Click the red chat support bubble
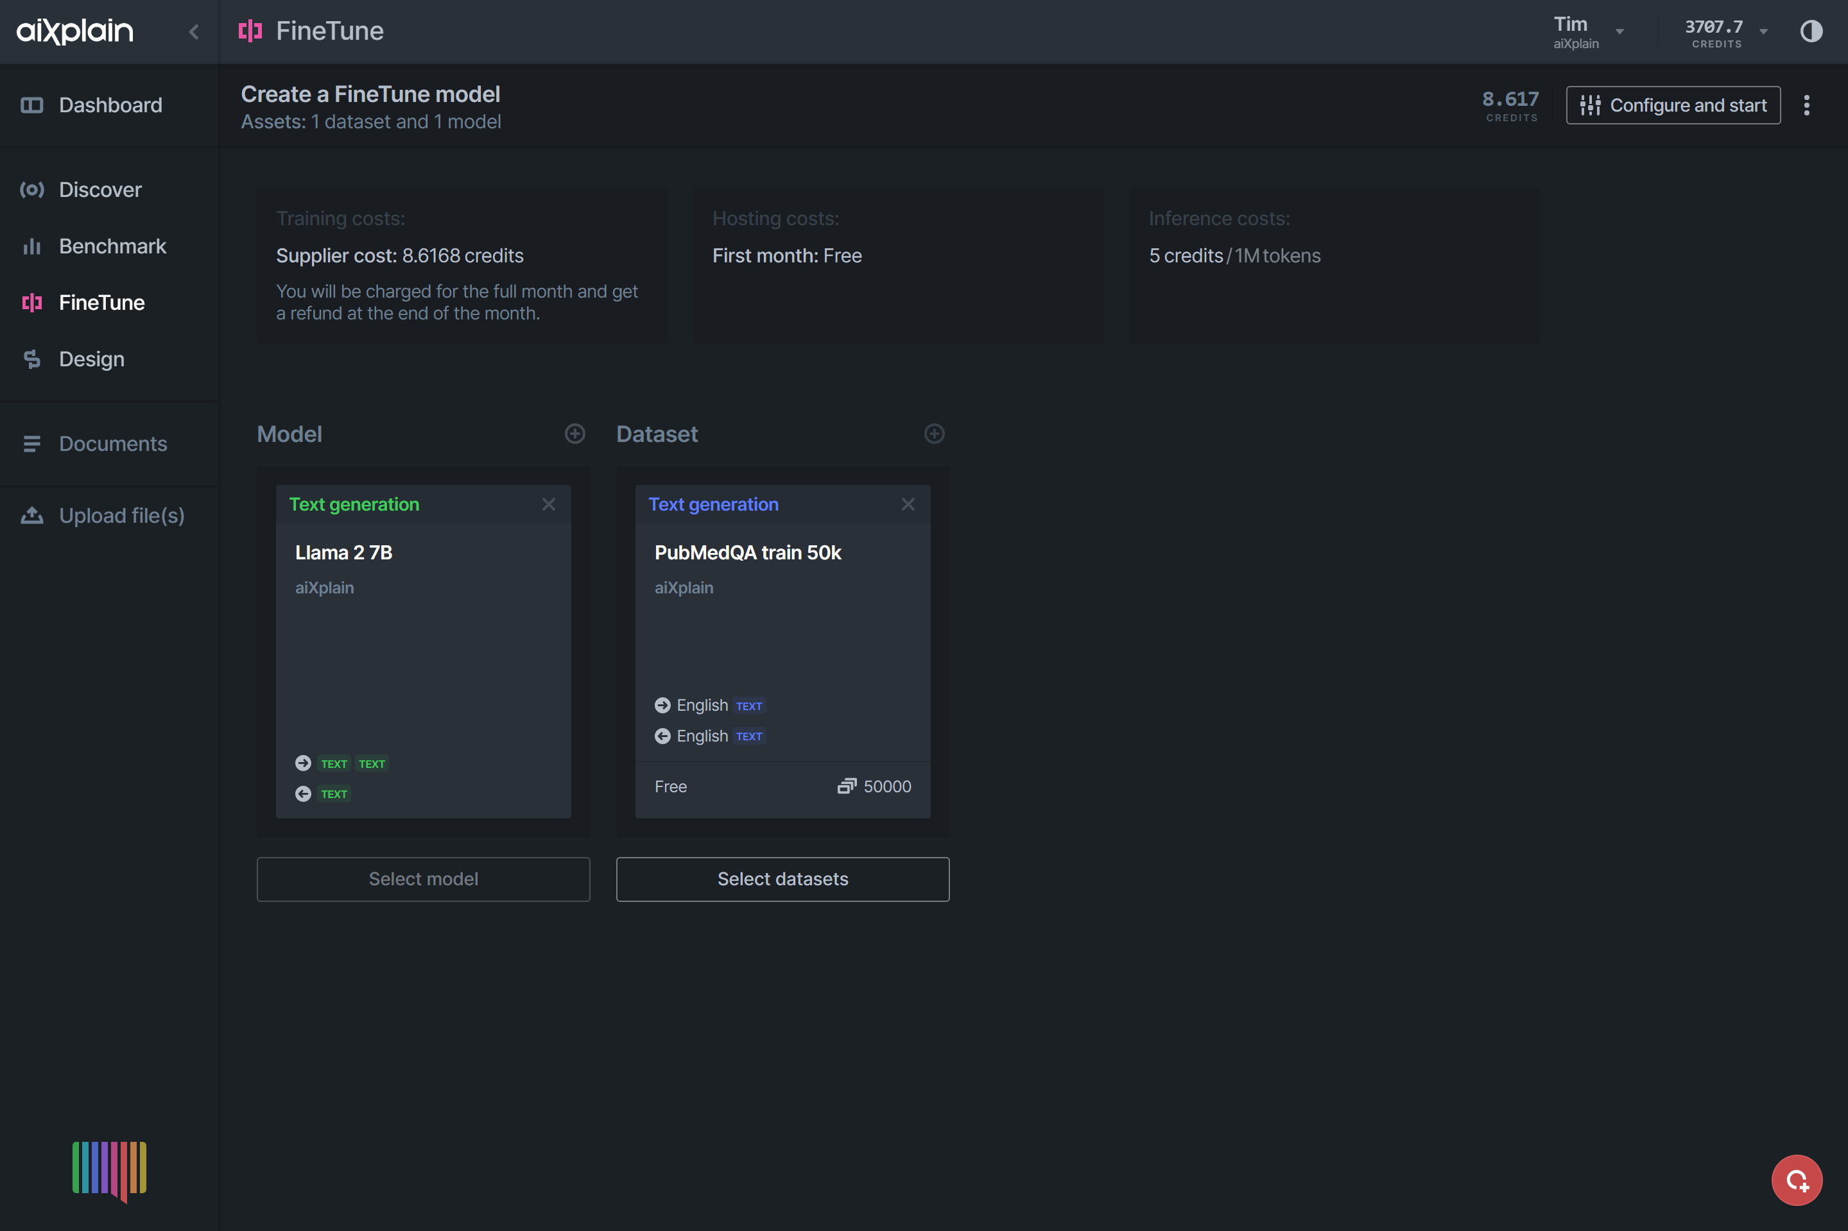 click(x=1796, y=1179)
